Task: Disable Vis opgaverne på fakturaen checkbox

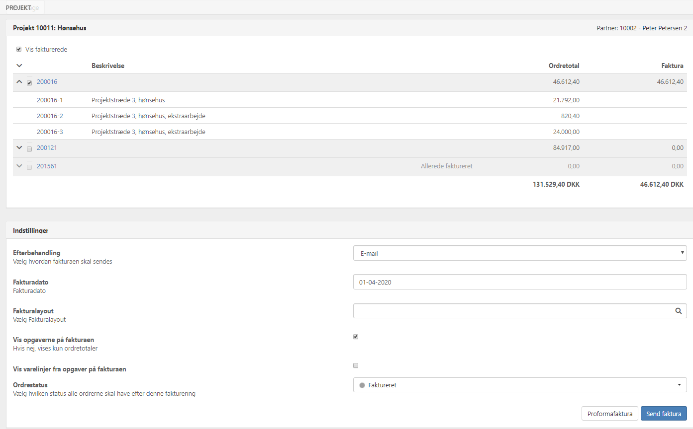Action: coord(356,337)
